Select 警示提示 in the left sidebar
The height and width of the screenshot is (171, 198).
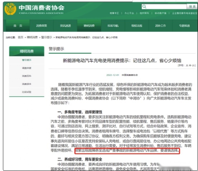coord(26,60)
